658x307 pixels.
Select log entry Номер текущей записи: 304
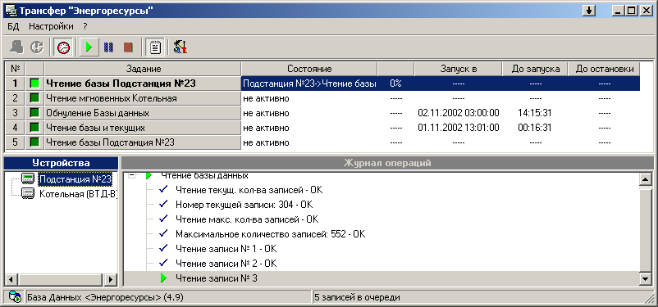(x=244, y=205)
